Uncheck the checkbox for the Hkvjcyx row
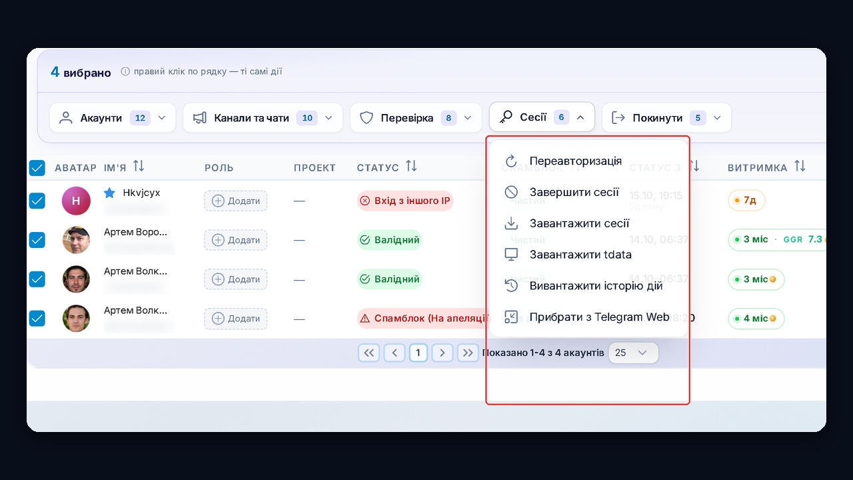The height and width of the screenshot is (480, 853). tap(37, 201)
